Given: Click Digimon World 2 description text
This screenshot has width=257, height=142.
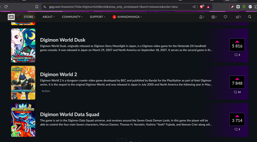Looking at the screenshot, I should pyautogui.click(x=126, y=83).
